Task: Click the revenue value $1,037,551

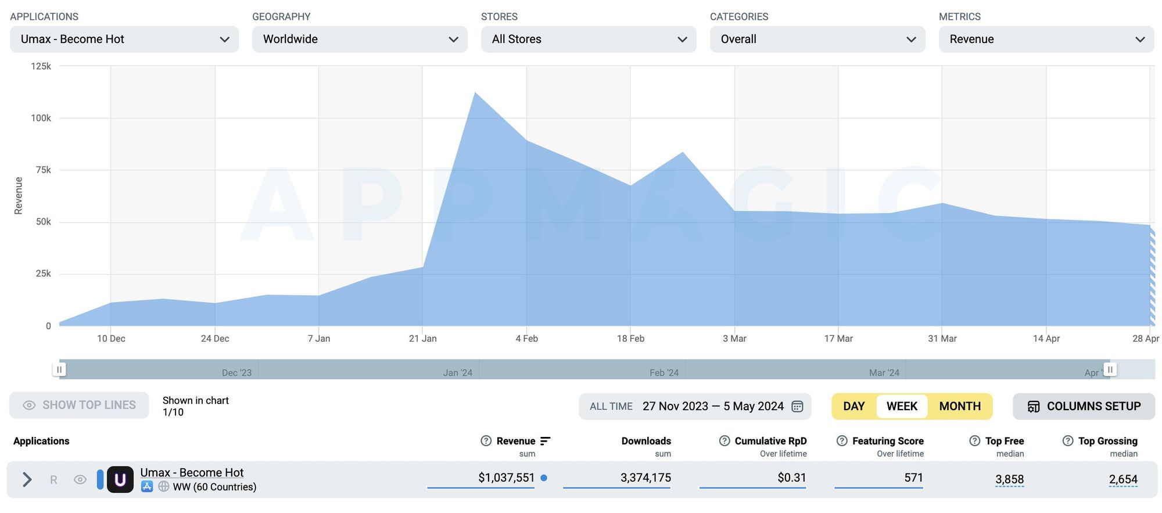Action: 506,478
